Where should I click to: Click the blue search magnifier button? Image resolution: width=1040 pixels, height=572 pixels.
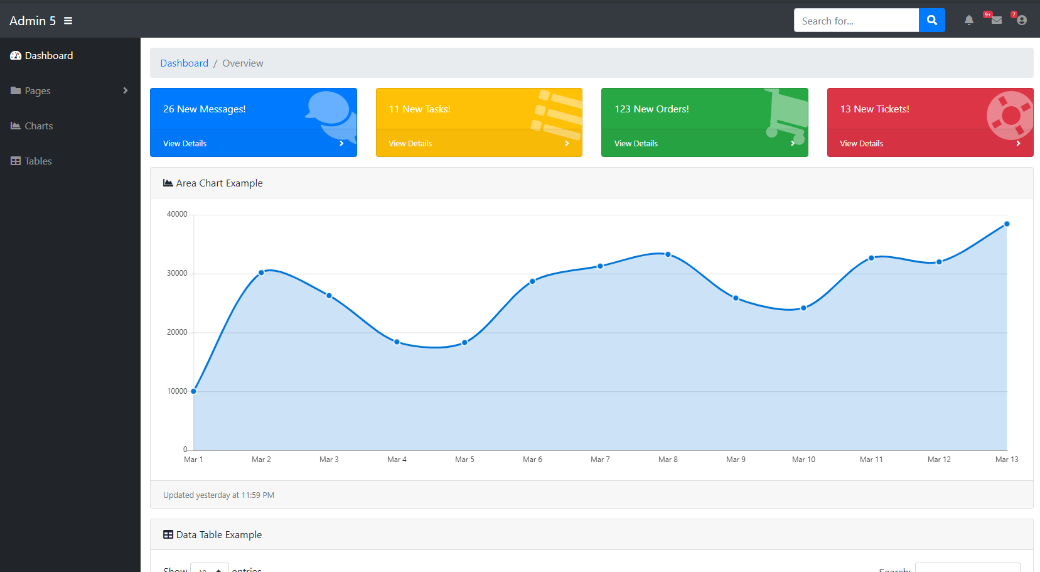tap(931, 20)
